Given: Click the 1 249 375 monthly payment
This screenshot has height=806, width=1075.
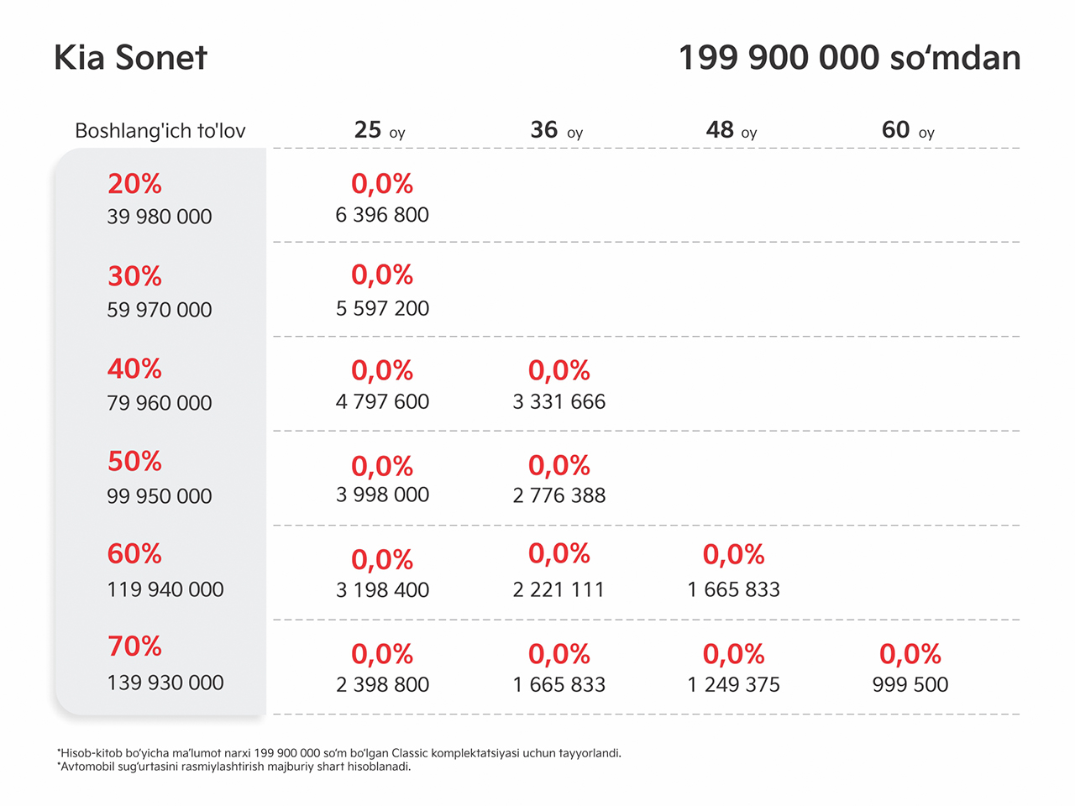Looking at the screenshot, I should (x=733, y=685).
